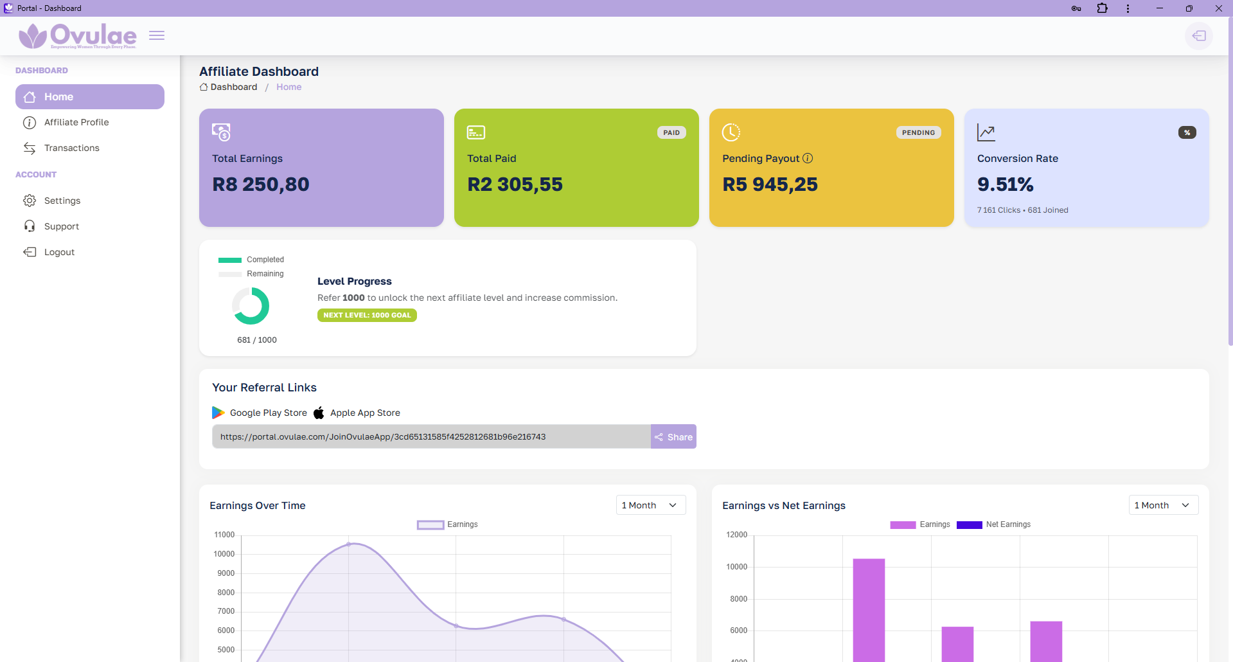Screen dimensions: 1233x662
Task: Go to Transactions page
Action: pyautogui.click(x=71, y=148)
